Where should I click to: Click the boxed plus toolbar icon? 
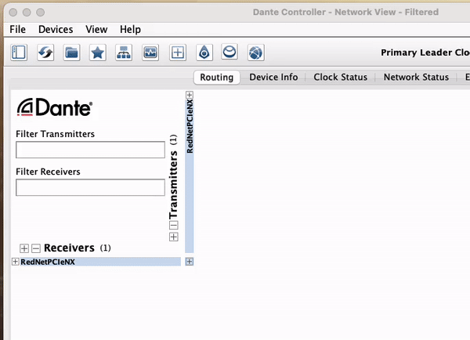point(178,52)
